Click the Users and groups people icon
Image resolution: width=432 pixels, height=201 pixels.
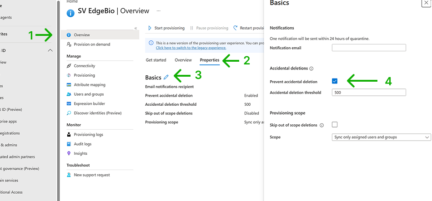(69, 94)
